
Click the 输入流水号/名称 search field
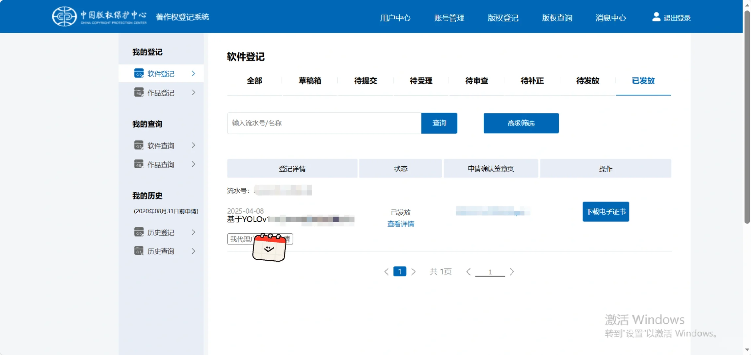(324, 123)
